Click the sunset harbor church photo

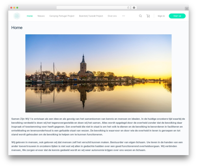pyautogui.click(x=98, y=73)
